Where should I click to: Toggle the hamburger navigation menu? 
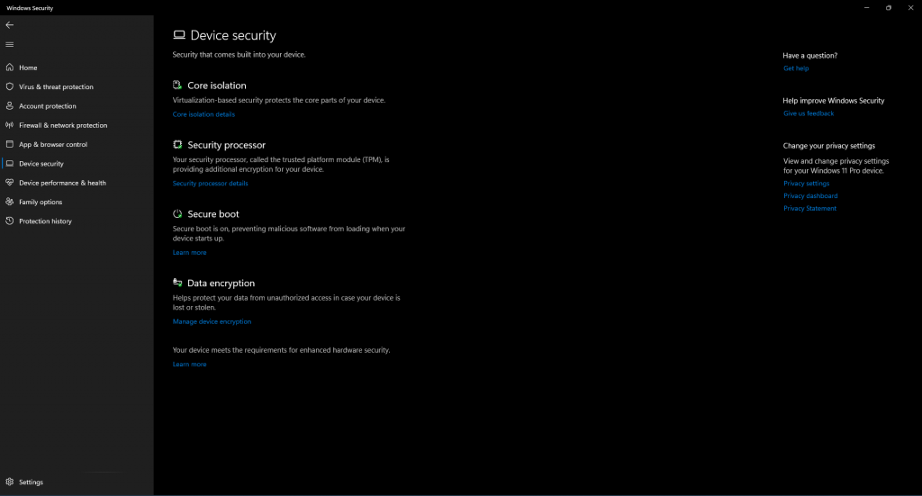(9, 45)
